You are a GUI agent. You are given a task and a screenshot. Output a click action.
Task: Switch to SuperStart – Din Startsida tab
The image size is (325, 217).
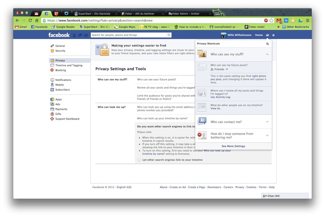(x=96, y=14)
